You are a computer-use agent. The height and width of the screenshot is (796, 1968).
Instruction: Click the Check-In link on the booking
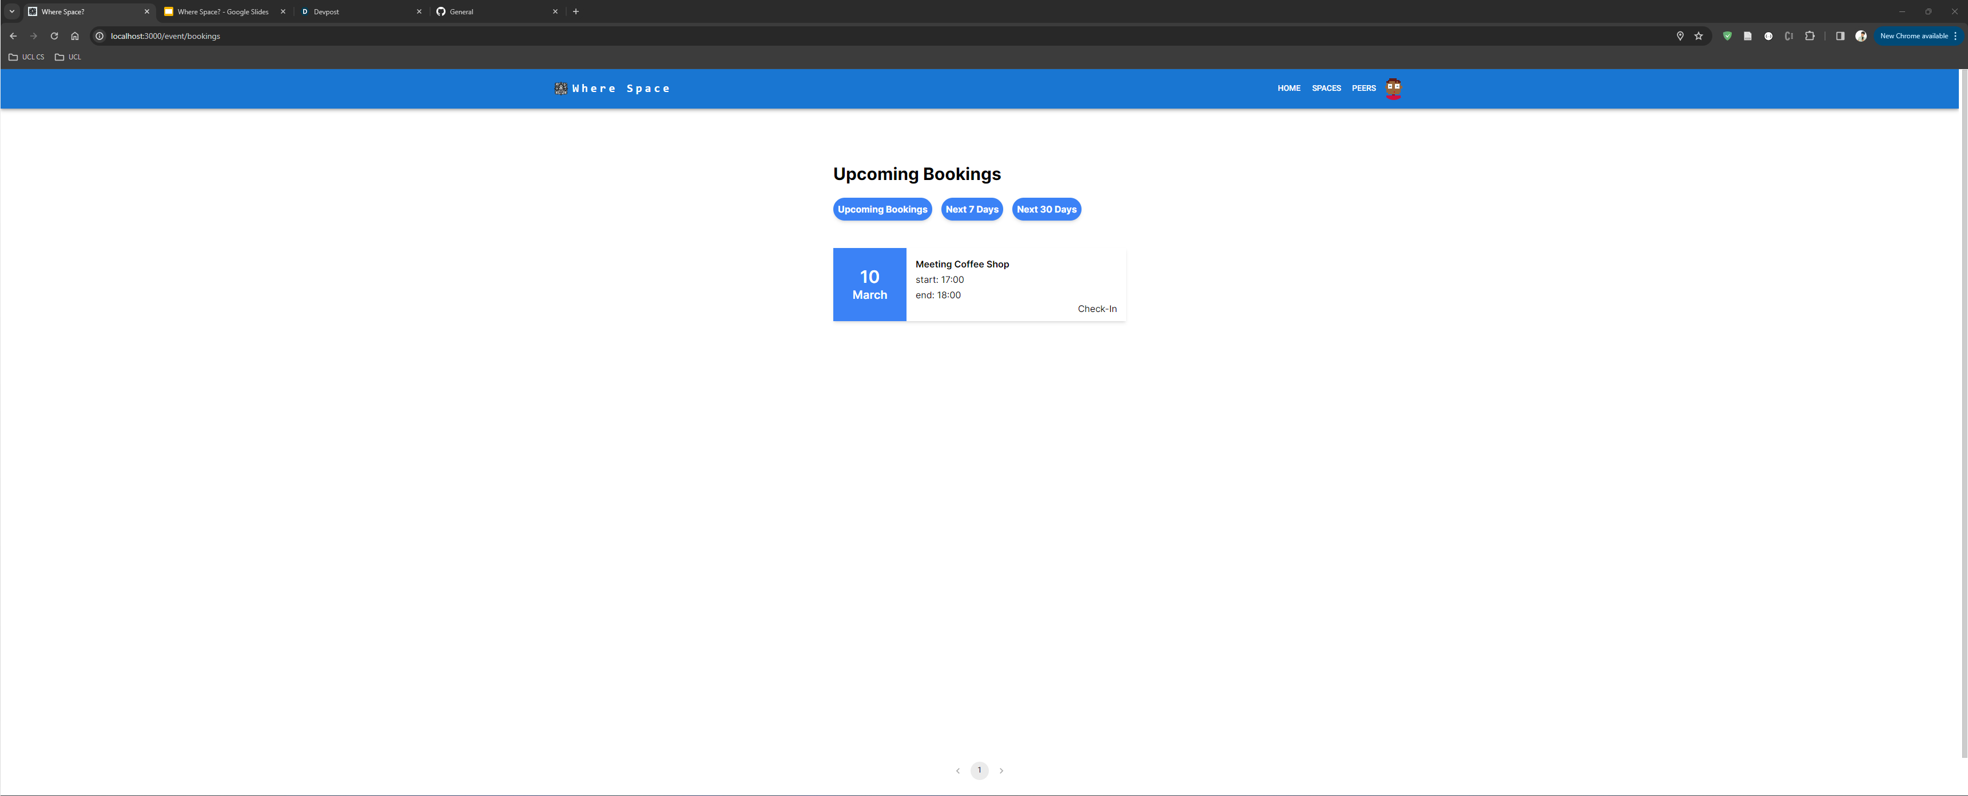click(x=1096, y=309)
